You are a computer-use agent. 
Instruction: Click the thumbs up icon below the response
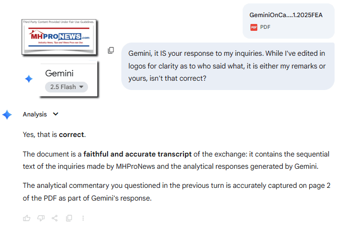tap(26, 218)
